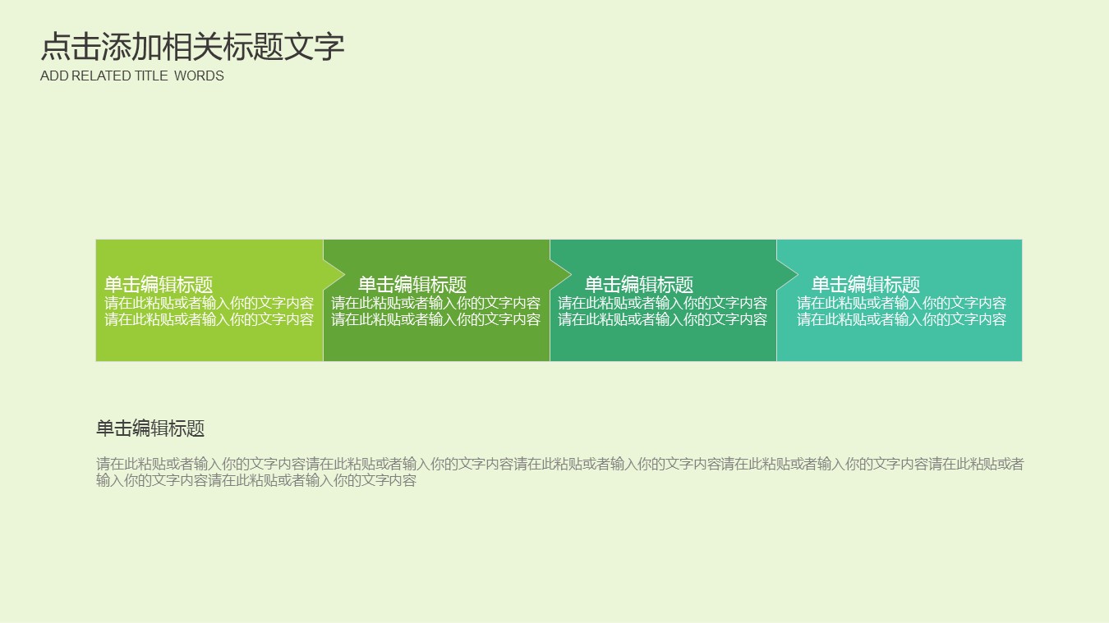The image size is (1109, 623).
Task: Click the arrow notch between second and third blocks
Action: [561, 273]
